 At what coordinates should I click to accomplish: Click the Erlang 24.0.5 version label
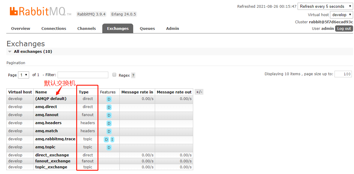pos(124,14)
